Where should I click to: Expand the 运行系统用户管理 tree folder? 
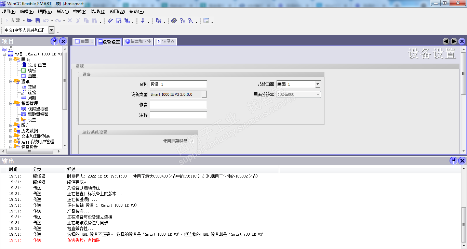(x=11, y=142)
